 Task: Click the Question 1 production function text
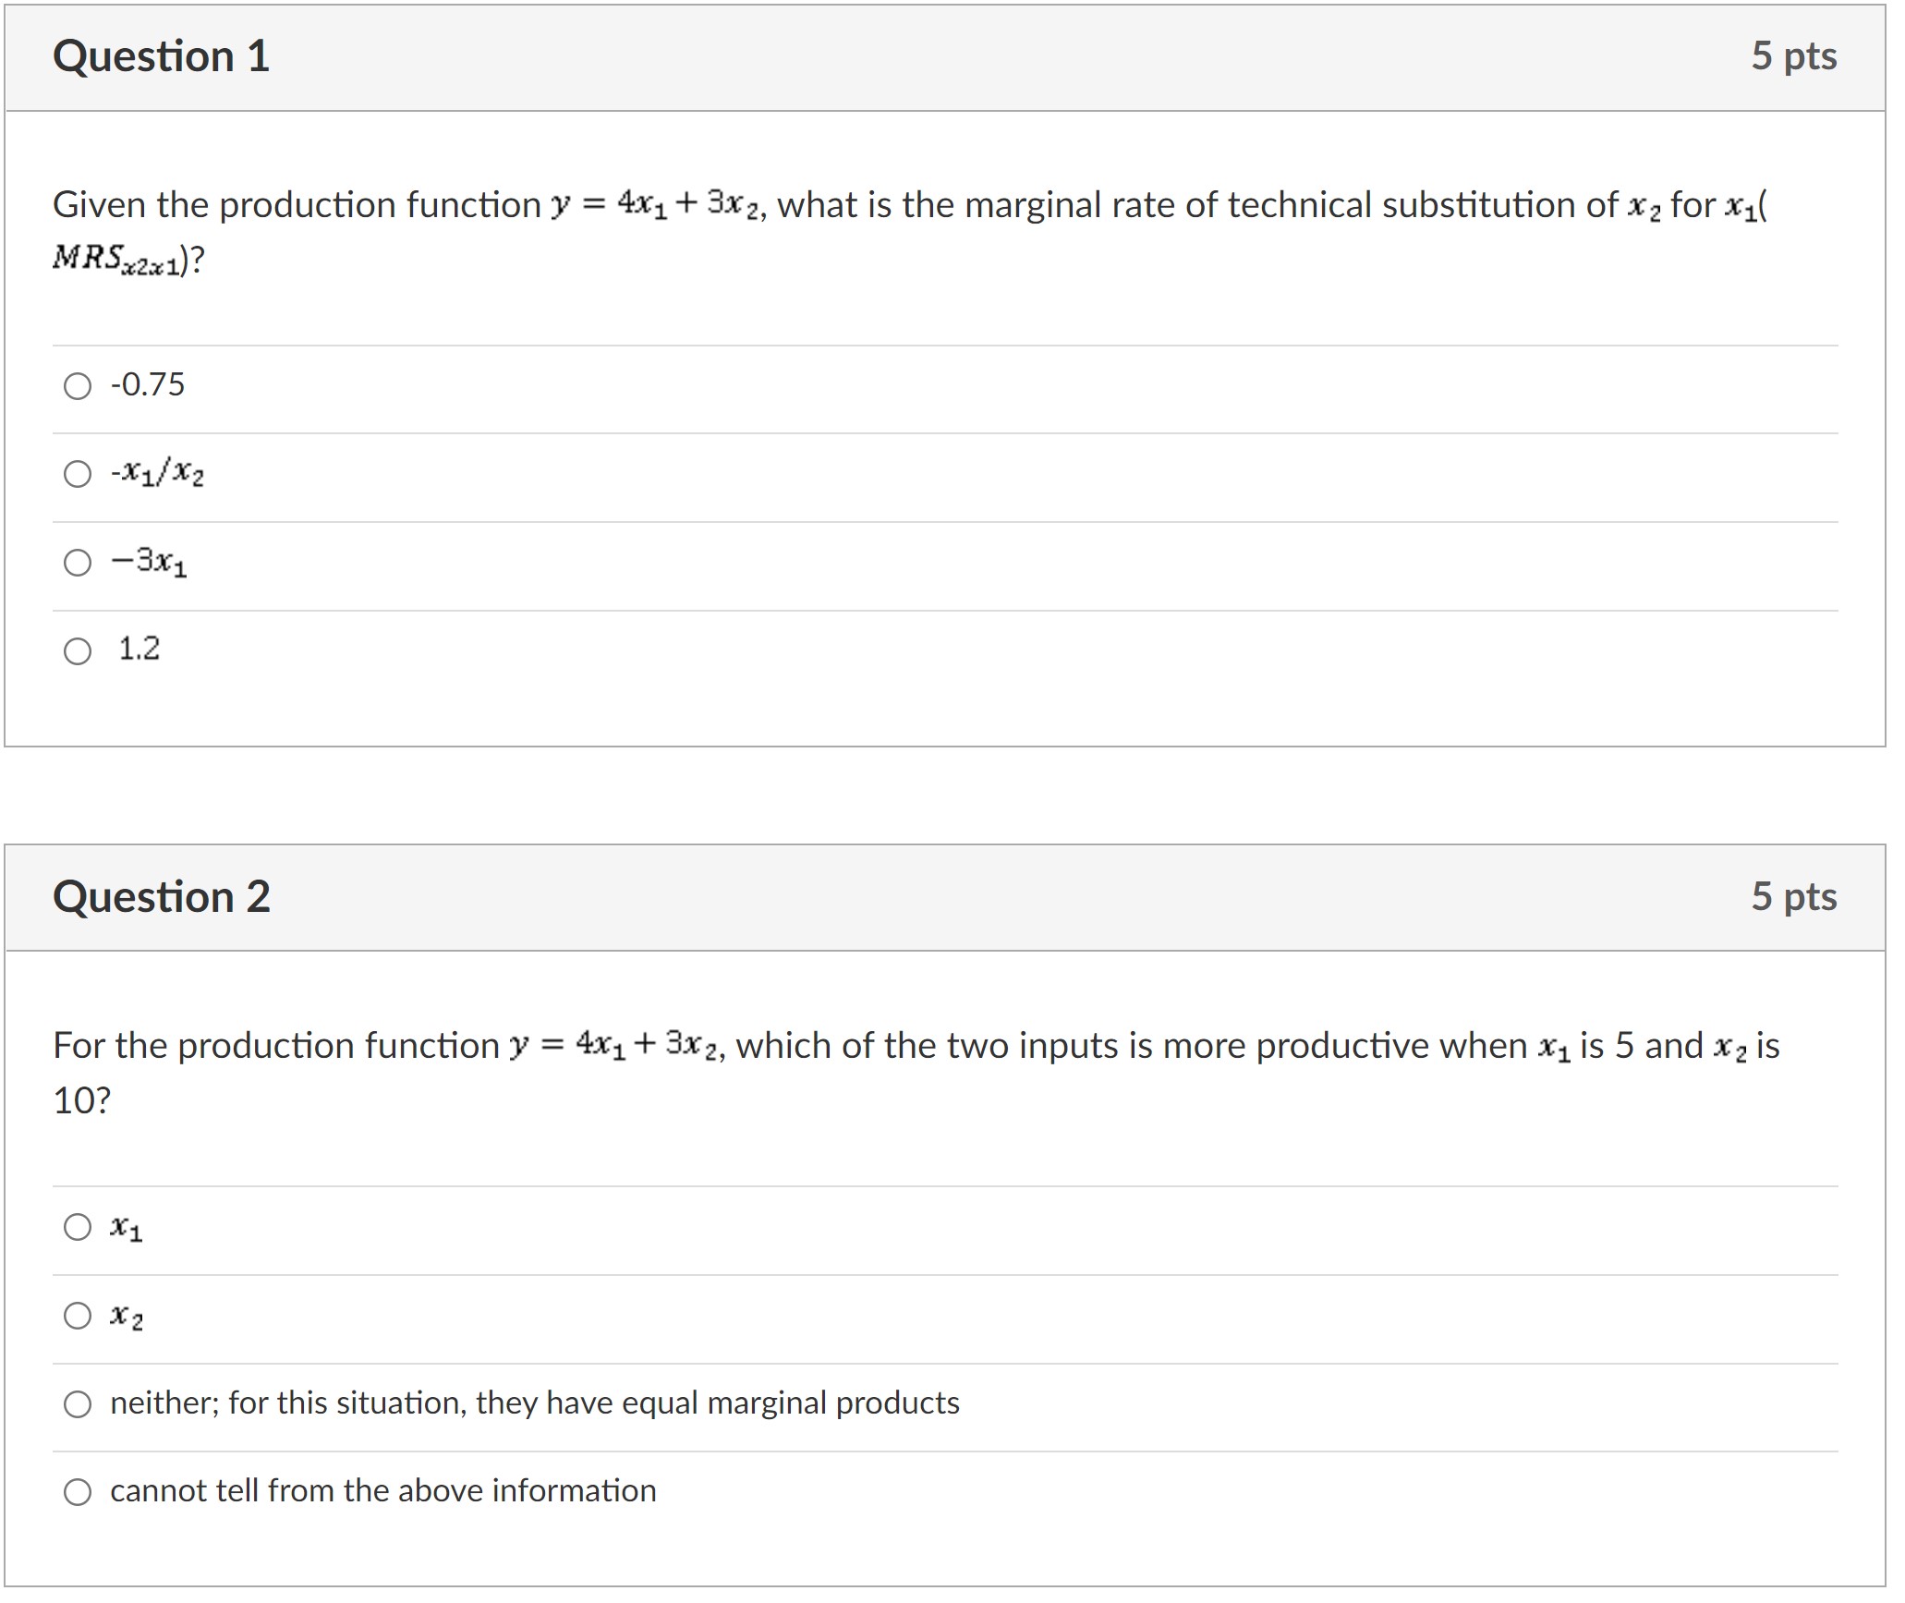647,205
